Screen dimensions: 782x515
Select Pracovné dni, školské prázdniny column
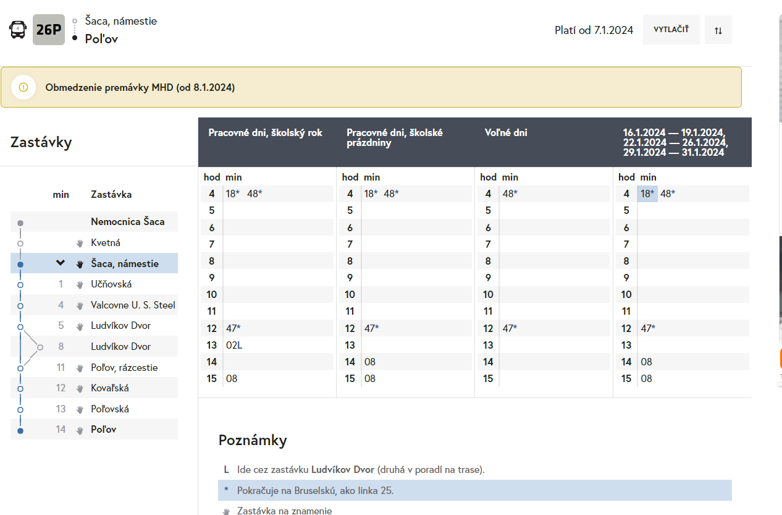pos(395,137)
